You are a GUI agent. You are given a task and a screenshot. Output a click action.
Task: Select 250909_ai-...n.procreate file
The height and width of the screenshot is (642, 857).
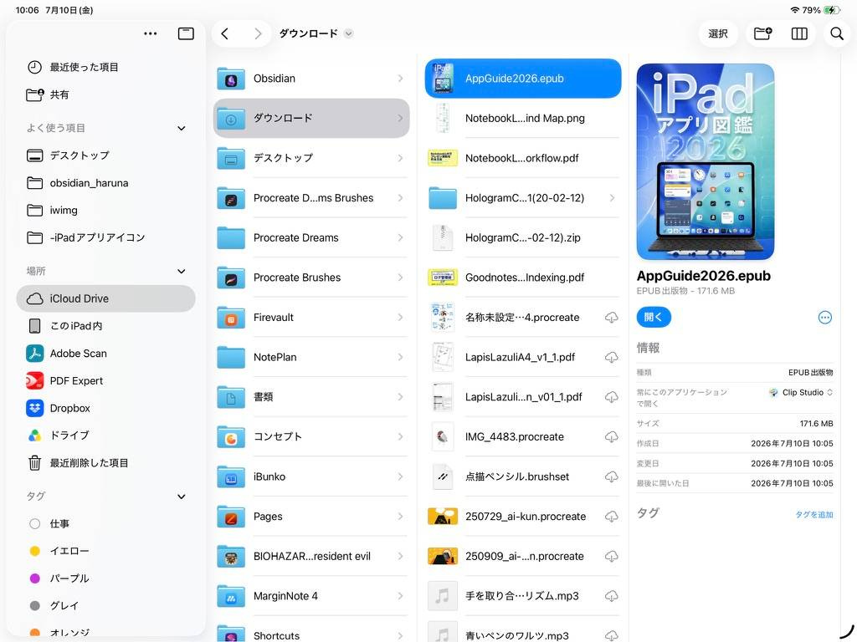click(x=523, y=556)
